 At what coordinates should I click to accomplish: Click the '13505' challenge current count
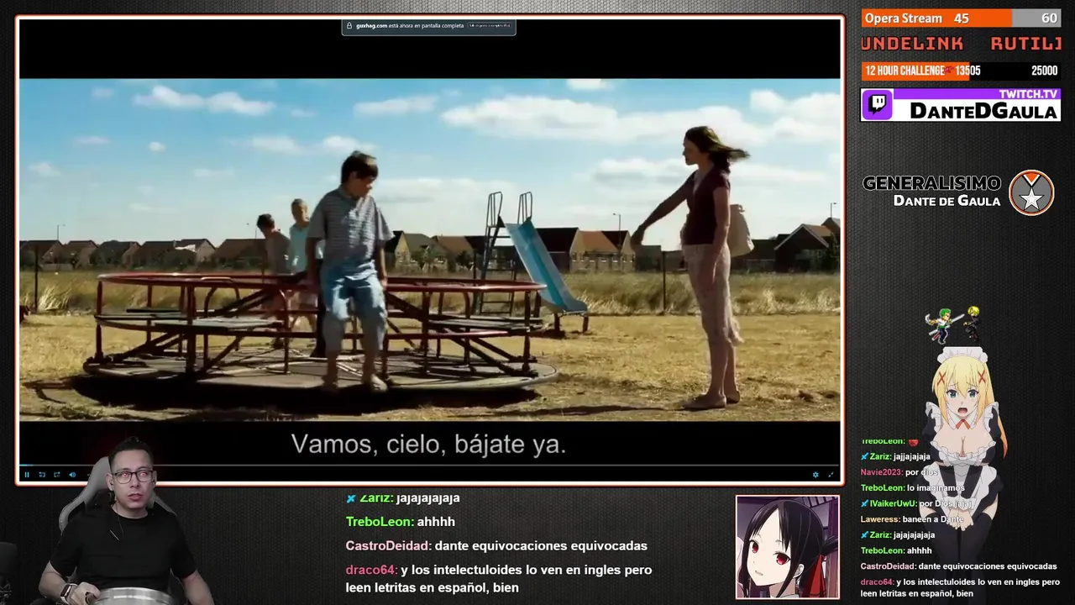pyautogui.click(x=967, y=71)
